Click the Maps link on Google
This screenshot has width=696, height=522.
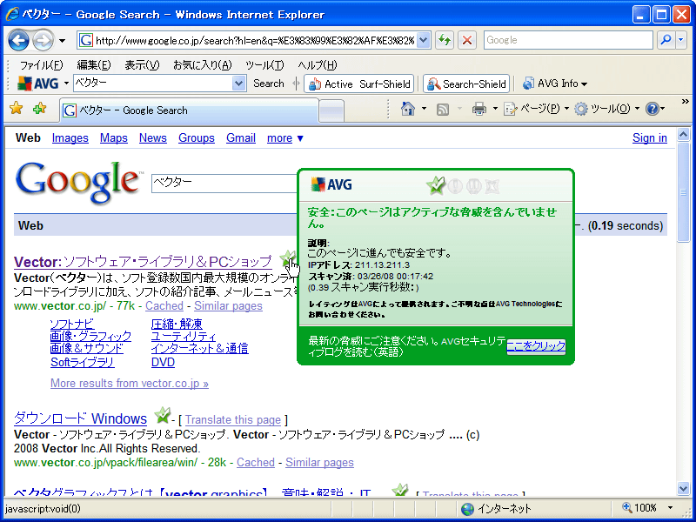point(114,138)
